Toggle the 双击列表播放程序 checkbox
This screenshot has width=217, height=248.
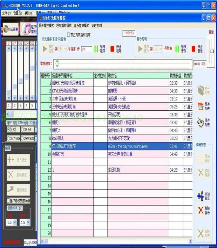[x=69, y=35]
